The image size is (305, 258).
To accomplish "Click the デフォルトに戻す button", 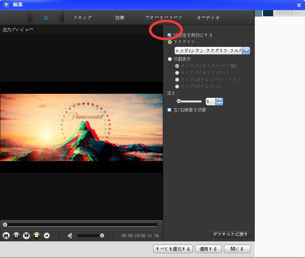I will 230,235.
